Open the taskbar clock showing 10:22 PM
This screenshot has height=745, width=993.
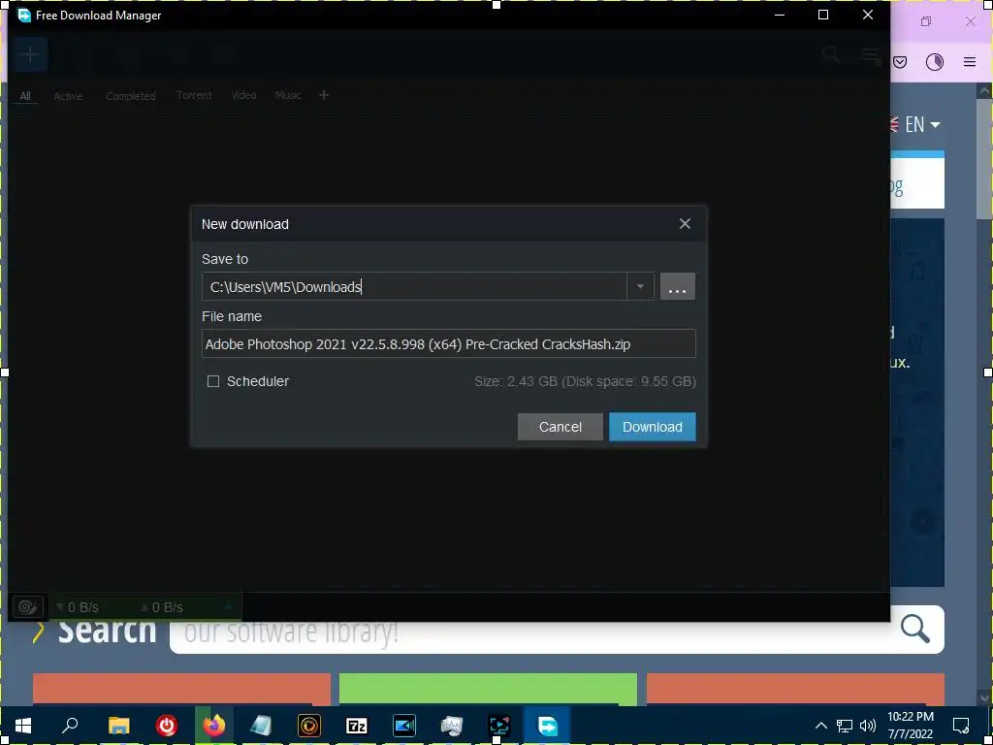910,726
